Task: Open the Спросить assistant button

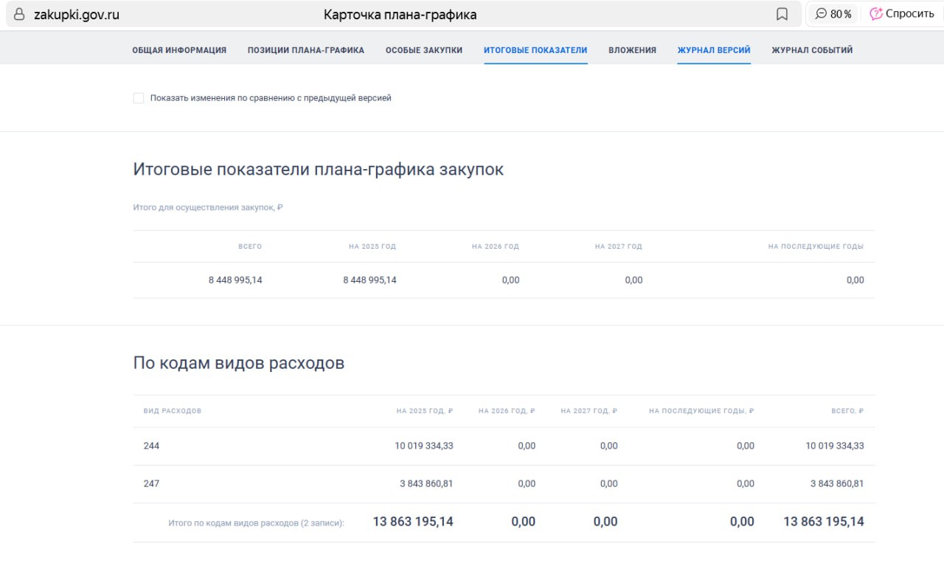Action: click(x=901, y=14)
